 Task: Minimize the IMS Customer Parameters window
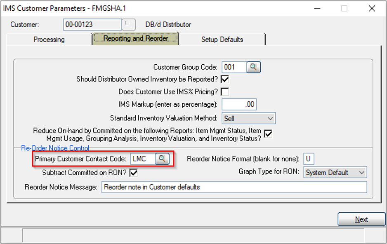317,9
